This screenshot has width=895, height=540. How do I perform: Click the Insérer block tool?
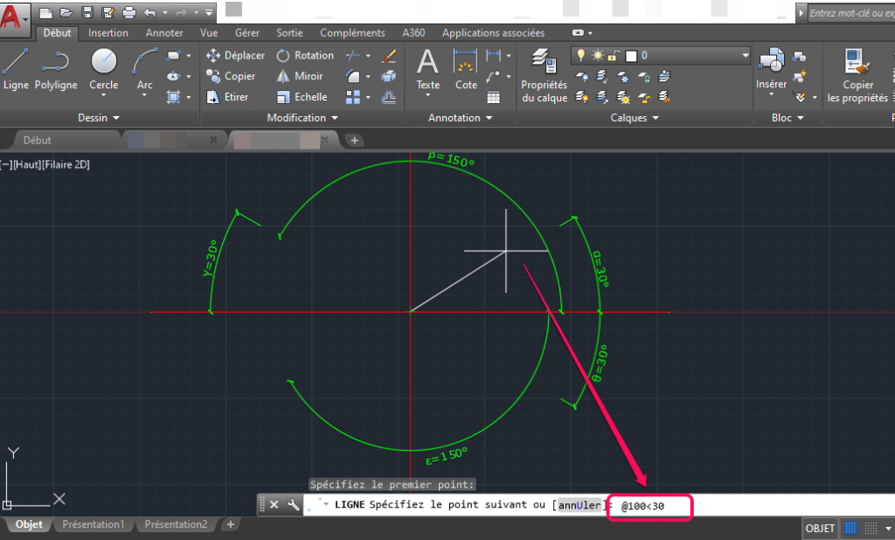[x=771, y=70]
